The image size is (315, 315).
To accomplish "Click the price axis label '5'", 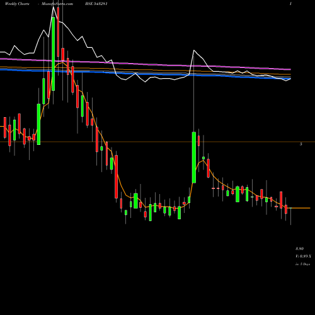I will click(301, 144).
